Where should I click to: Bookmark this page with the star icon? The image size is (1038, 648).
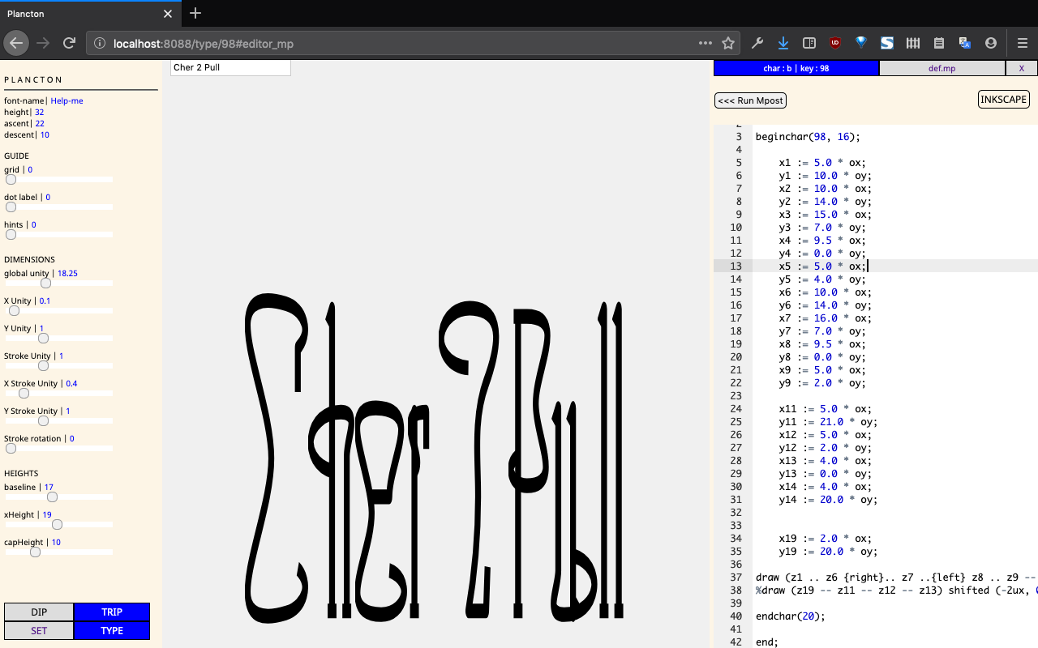tap(728, 43)
